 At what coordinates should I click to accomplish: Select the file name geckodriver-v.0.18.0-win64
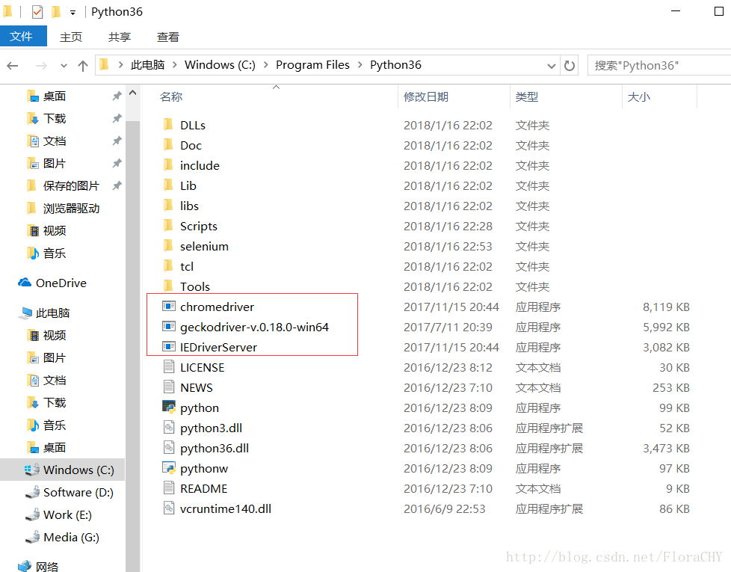coord(255,327)
